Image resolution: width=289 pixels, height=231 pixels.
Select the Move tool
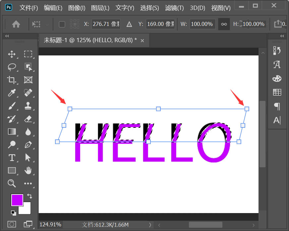click(12, 54)
